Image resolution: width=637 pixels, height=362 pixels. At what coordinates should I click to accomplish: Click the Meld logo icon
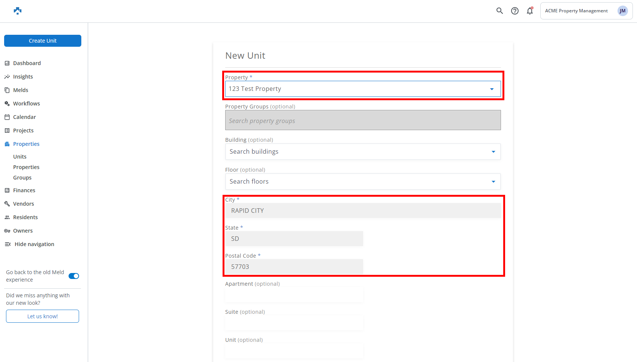[x=18, y=11]
